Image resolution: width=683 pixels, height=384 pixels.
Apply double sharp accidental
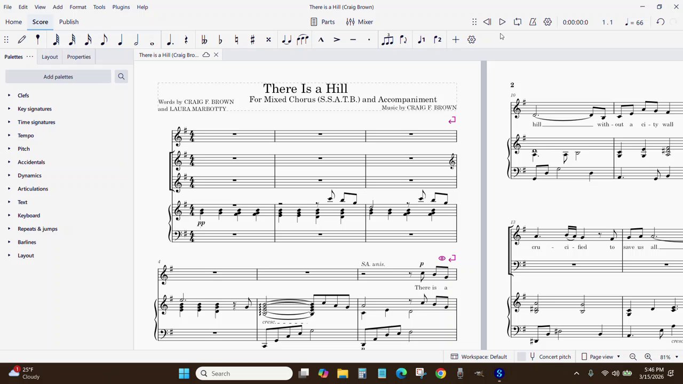tap(268, 39)
